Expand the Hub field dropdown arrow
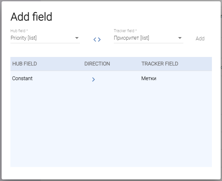The width and height of the screenshot is (222, 181). pos(77,38)
